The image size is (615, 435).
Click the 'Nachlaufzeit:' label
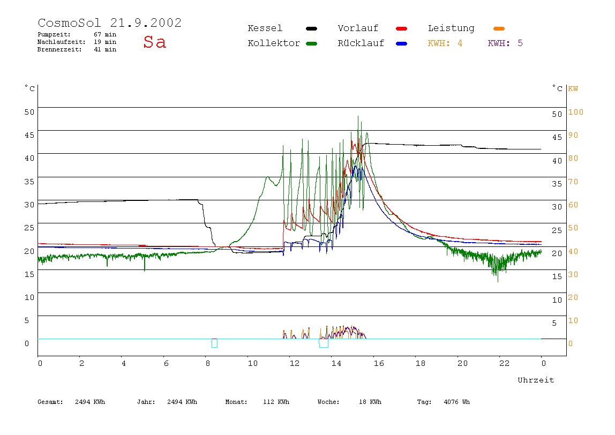click(x=61, y=42)
